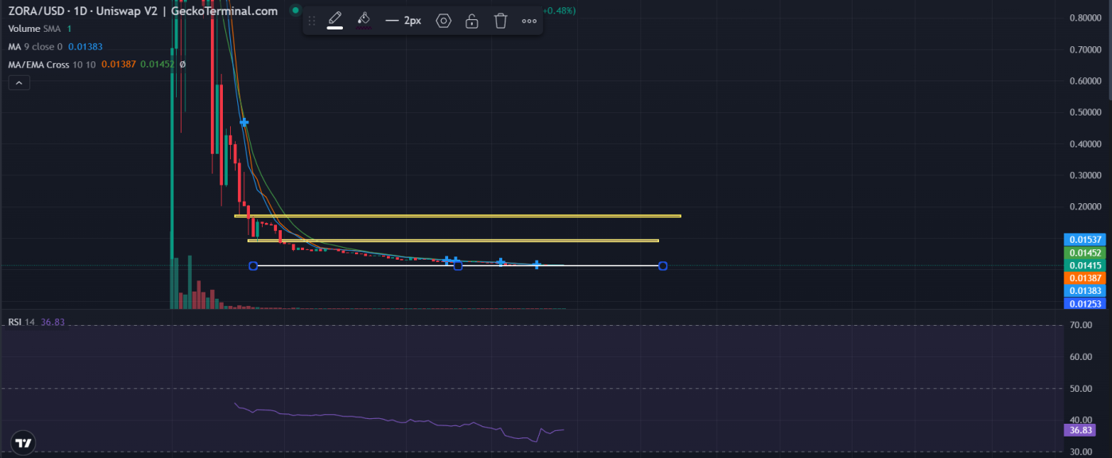Delete drawing with trash icon
The image size is (1112, 458).
(x=501, y=21)
